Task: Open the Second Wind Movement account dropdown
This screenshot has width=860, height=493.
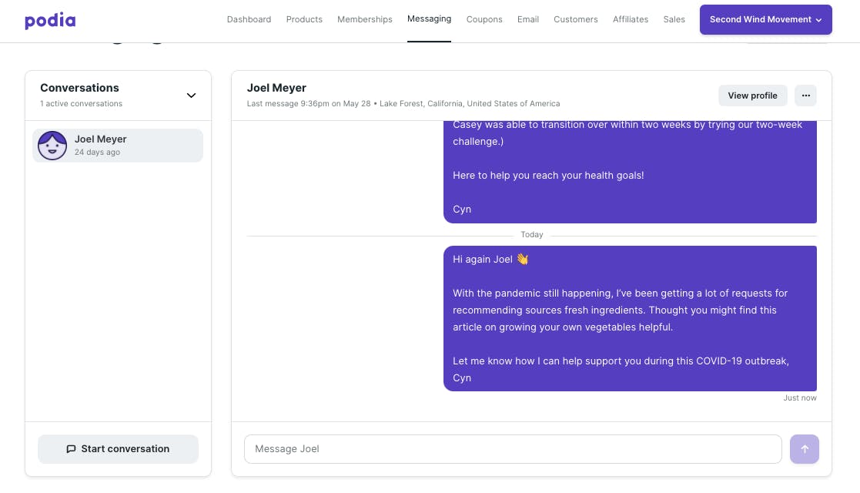Action: (765, 20)
